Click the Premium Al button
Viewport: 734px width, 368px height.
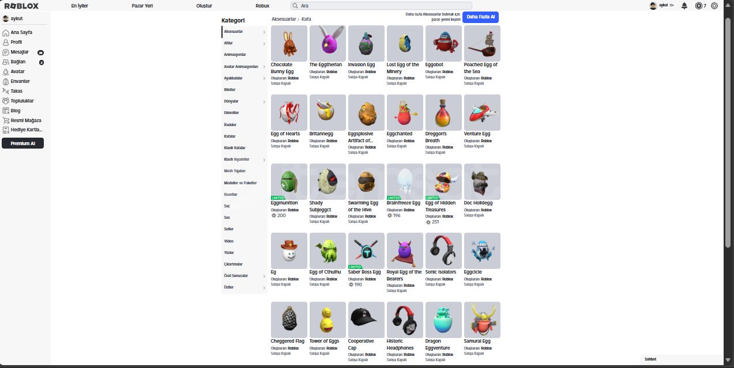[x=22, y=143]
